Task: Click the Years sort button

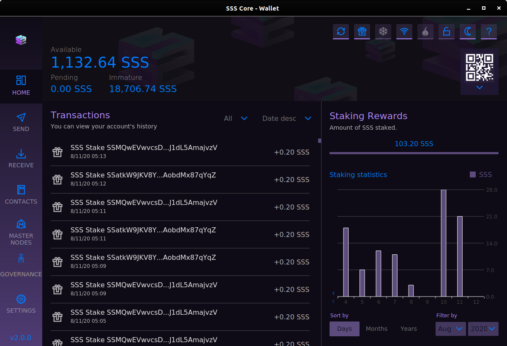Action: [x=409, y=329]
